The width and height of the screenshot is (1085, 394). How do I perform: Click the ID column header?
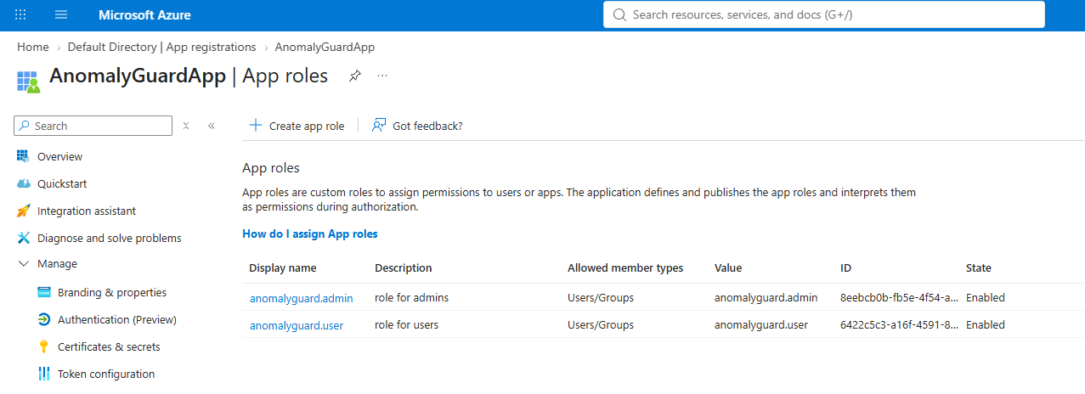[x=845, y=267]
